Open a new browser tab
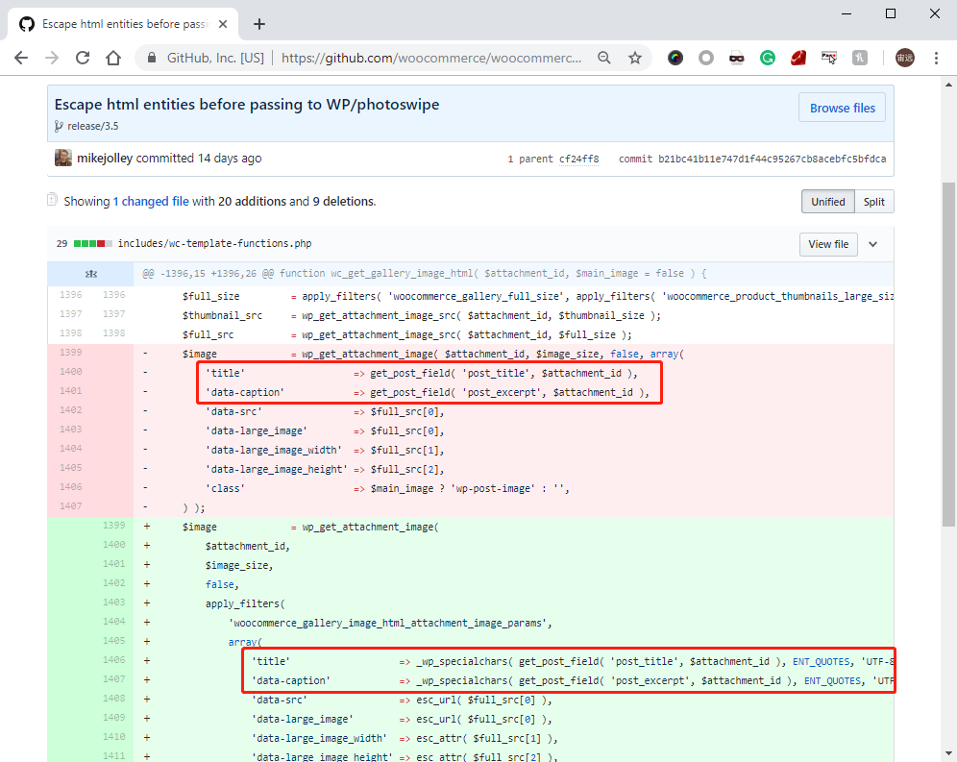Viewport: 957px width, 762px height. pos(259,24)
